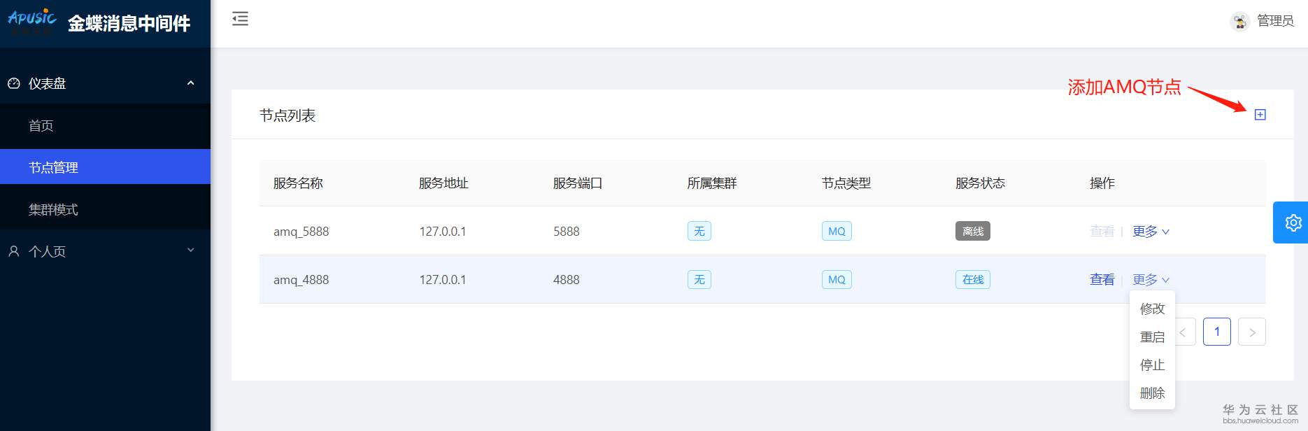Open 集群模式 in the sidebar
Viewport: 1308px width, 431px height.
[x=53, y=210]
